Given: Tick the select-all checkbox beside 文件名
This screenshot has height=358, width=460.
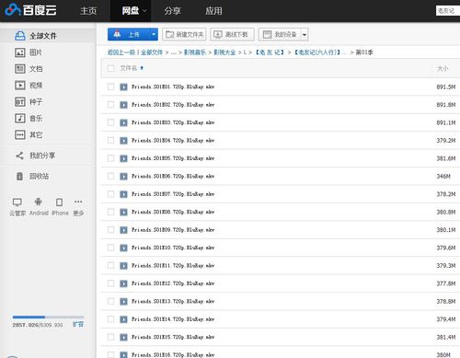Looking at the screenshot, I should [110, 68].
